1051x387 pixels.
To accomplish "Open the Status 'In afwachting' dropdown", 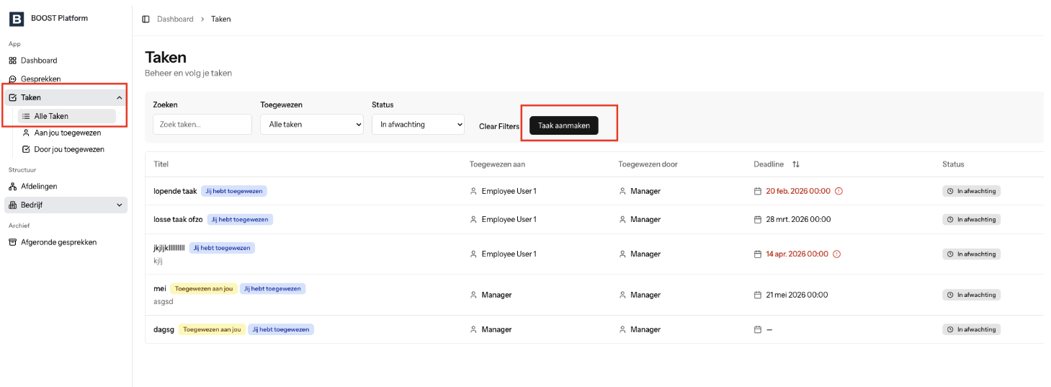I will [x=418, y=125].
